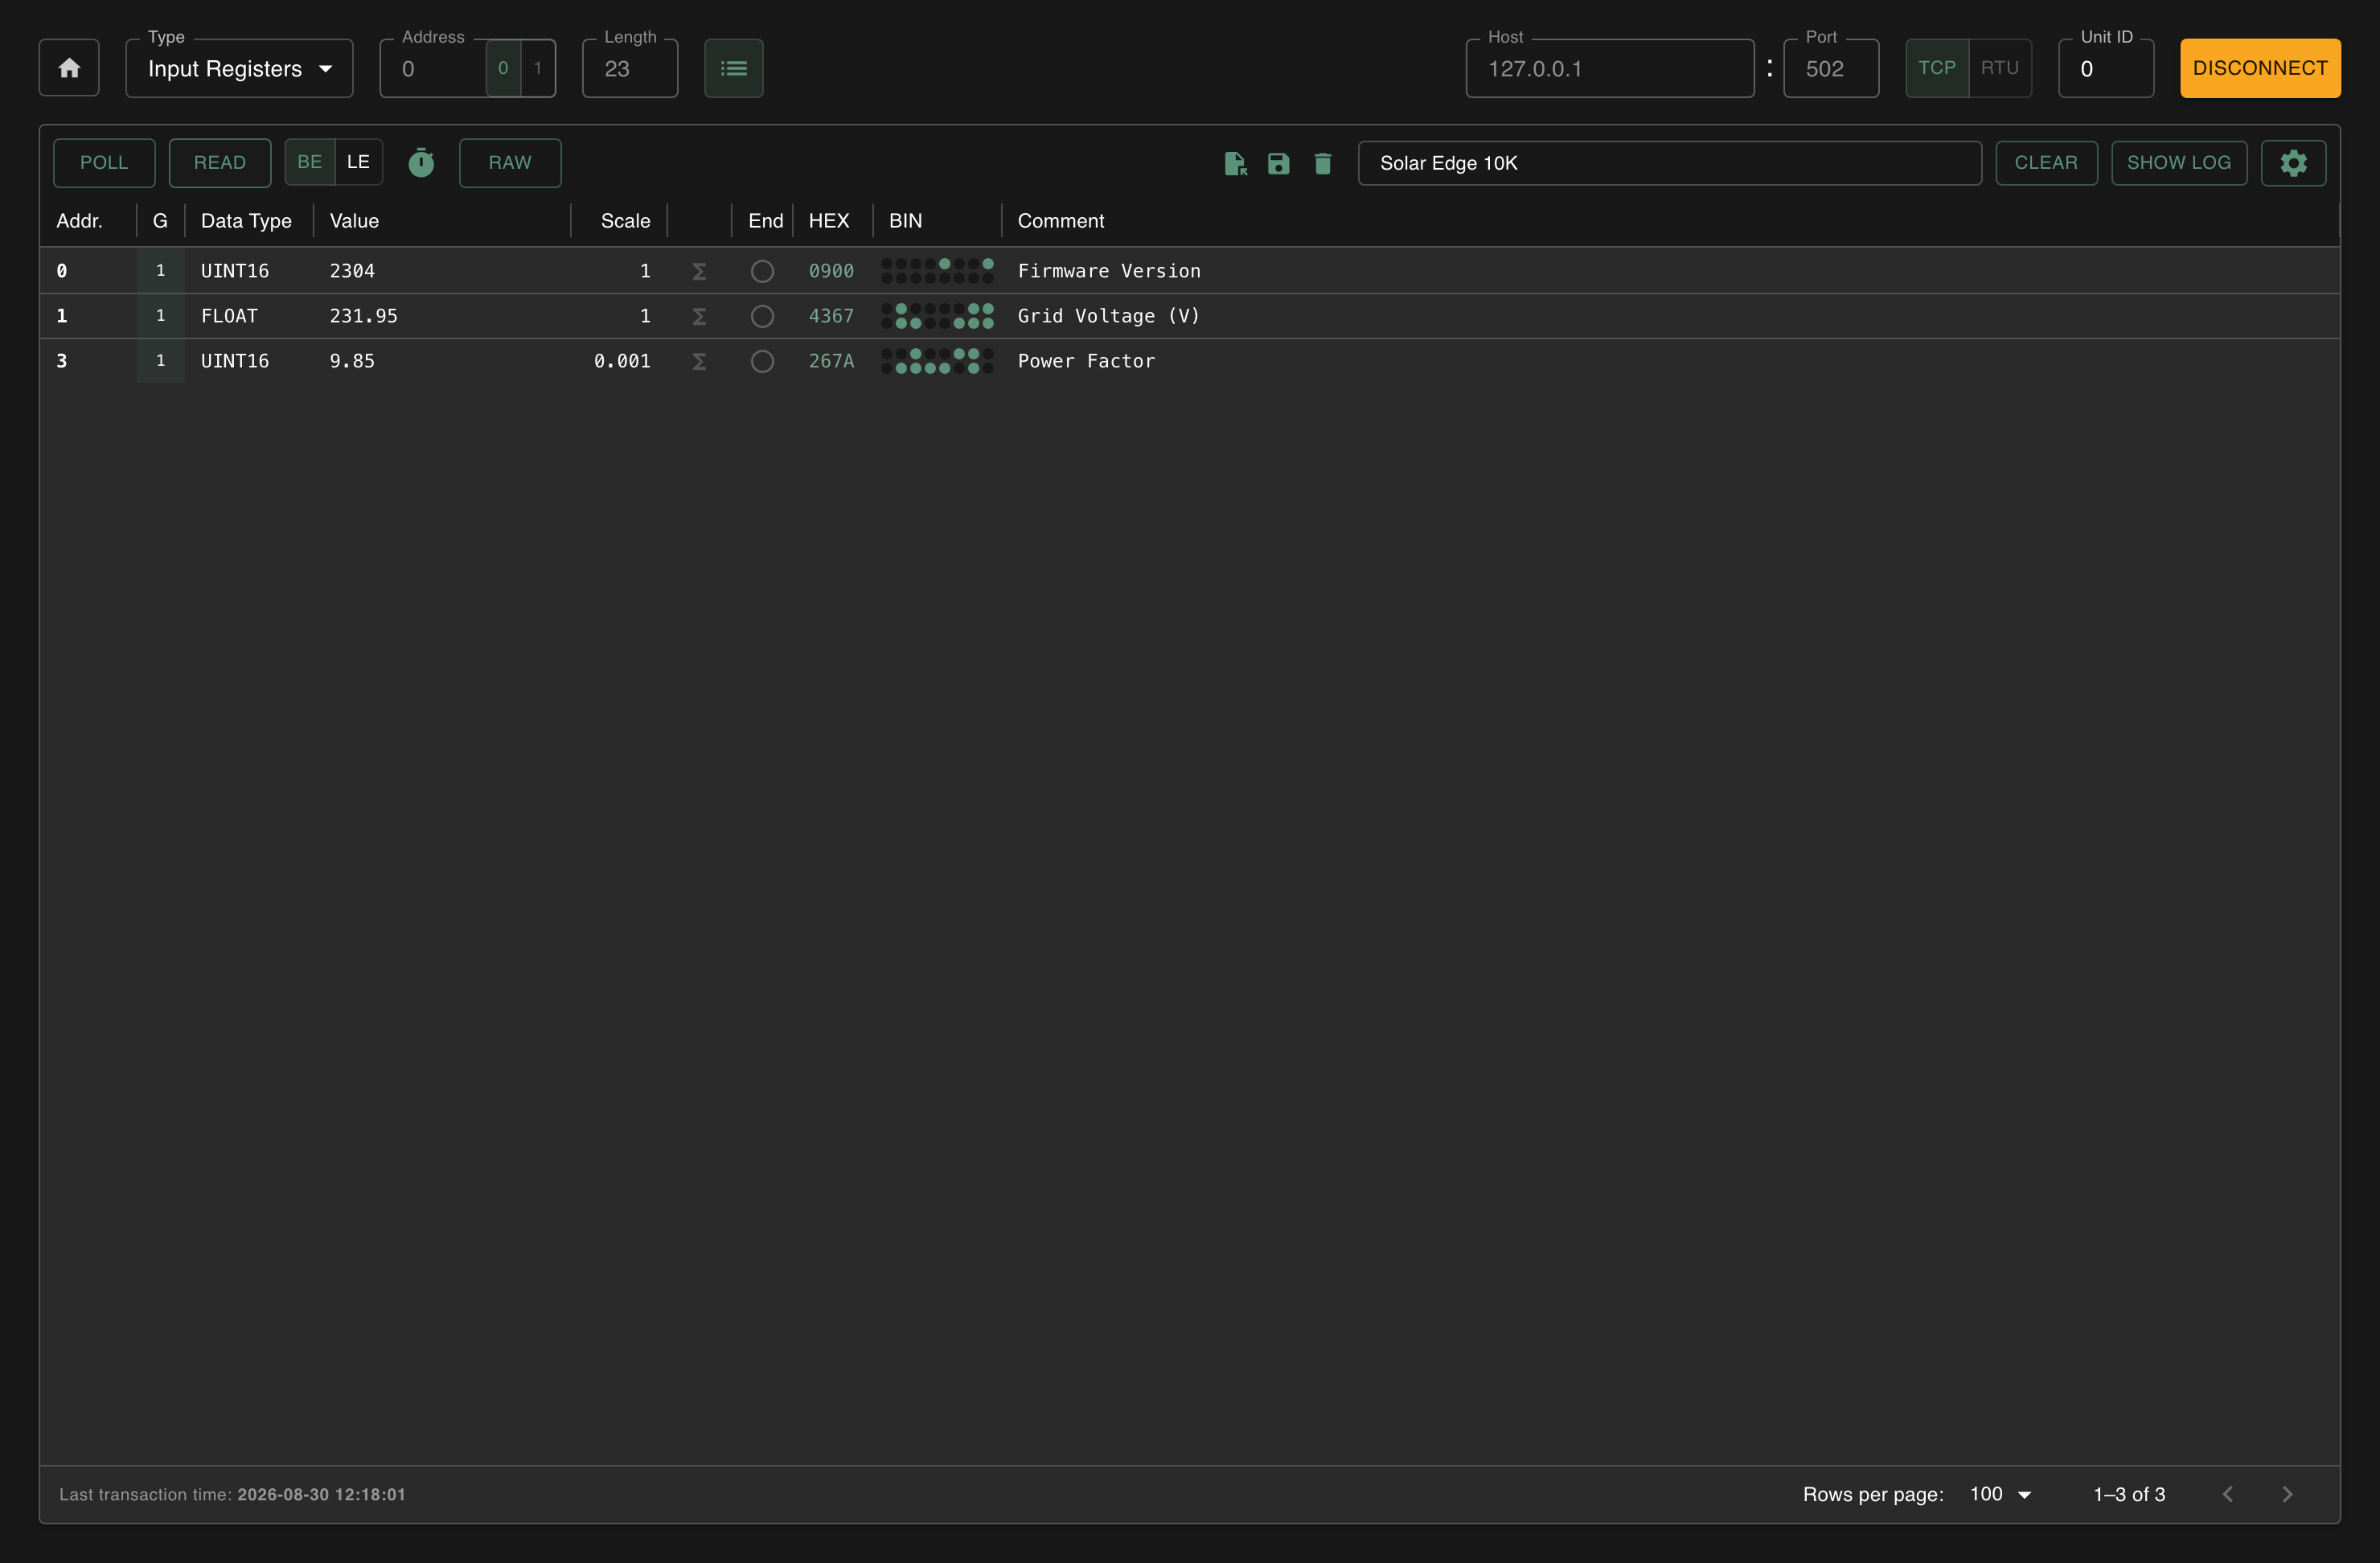Open Rows per page dropdown
This screenshot has width=2380, height=1563.
[2001, 1494]
